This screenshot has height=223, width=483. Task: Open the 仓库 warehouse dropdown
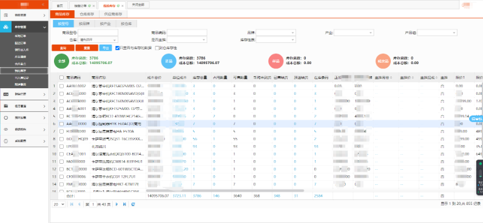pyautogui.click(x=98, y=39)
